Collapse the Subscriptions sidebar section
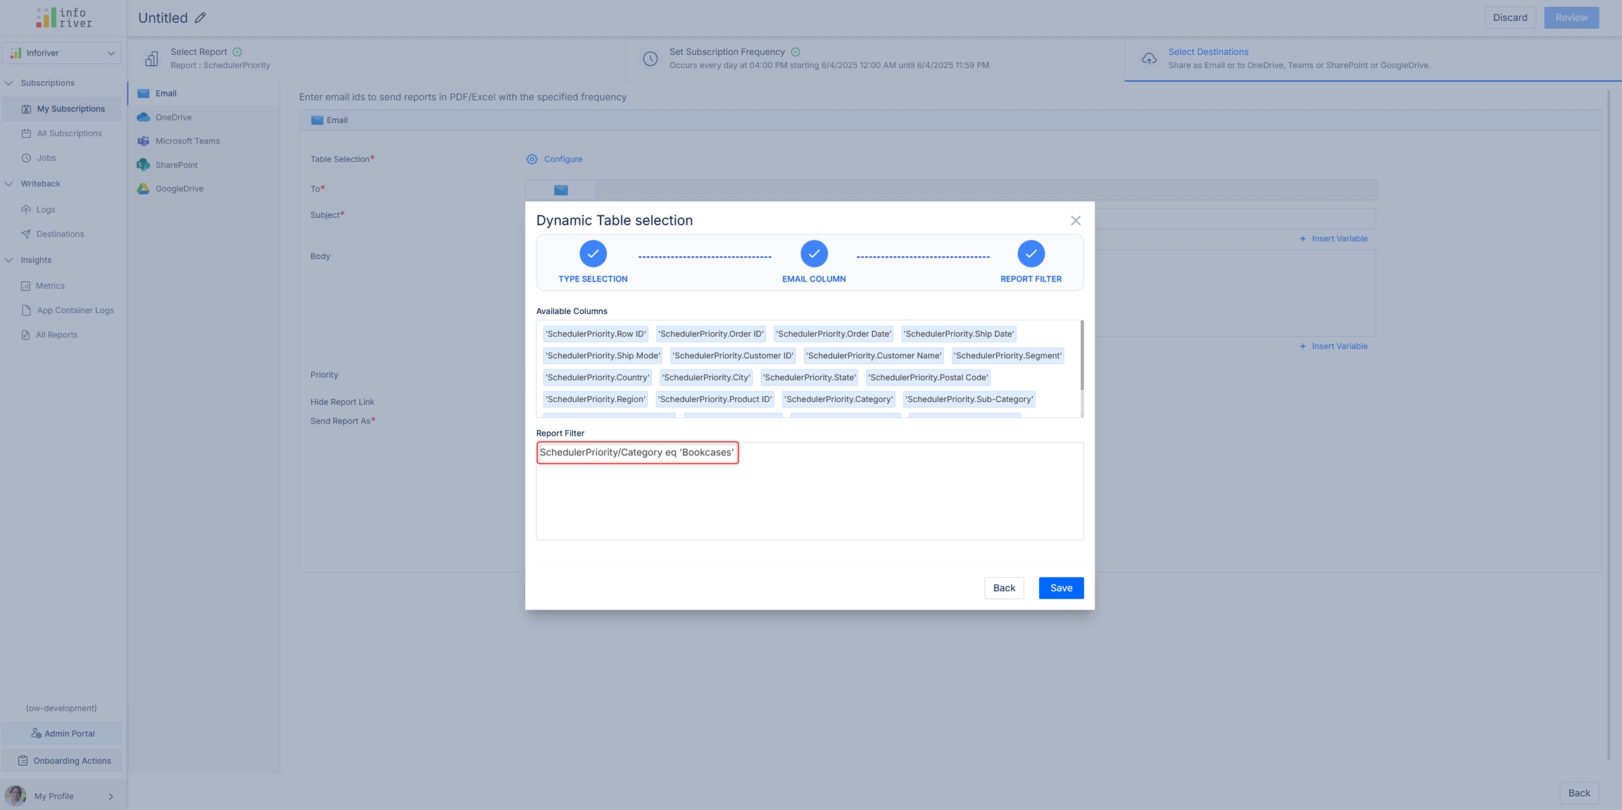Viewport: 1622px width, 810px height. coord(9,83)
